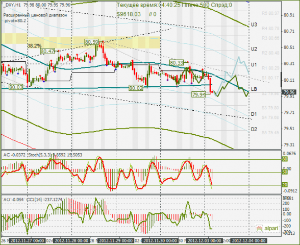Click the 2012.11.27 00:00 date marker
This screenshot has width=300, height=245.
pos(28,241)
